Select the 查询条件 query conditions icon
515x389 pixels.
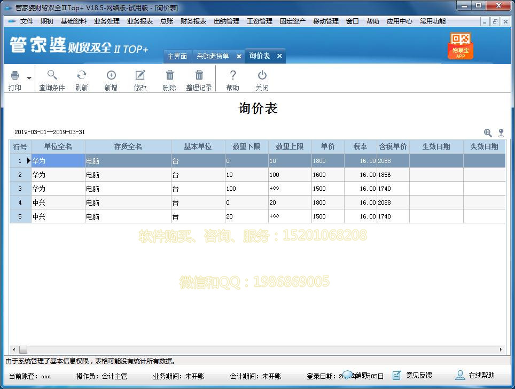[51, 80]
